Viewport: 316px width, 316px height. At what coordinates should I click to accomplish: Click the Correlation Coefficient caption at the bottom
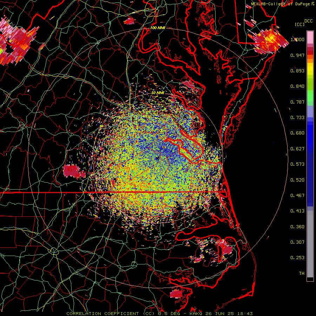(x=159, y=314)
